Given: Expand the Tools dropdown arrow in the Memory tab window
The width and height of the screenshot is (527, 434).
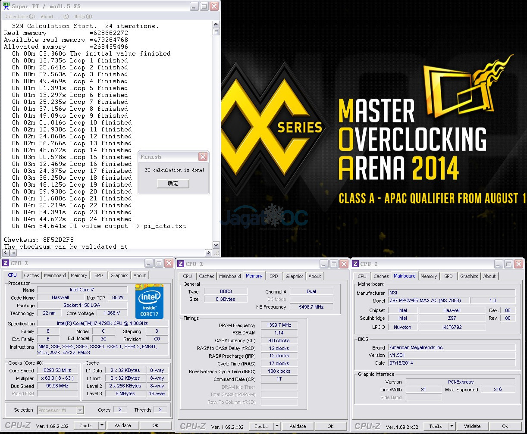Looking at the screenshot, I should click(277, 426).
